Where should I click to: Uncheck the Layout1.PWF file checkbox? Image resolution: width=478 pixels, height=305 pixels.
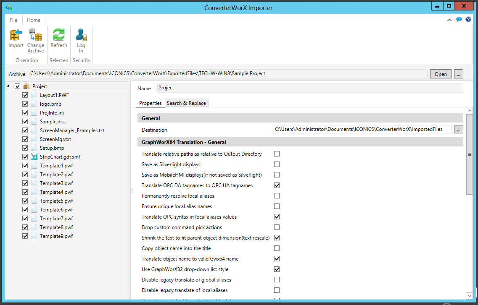[25, 95]
